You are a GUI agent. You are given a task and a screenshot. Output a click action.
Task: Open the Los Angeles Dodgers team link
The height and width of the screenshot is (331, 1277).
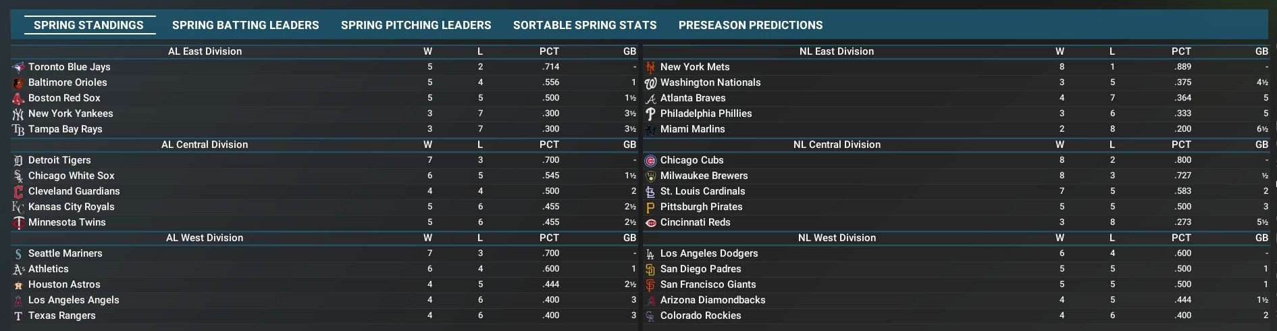point(709,253)
